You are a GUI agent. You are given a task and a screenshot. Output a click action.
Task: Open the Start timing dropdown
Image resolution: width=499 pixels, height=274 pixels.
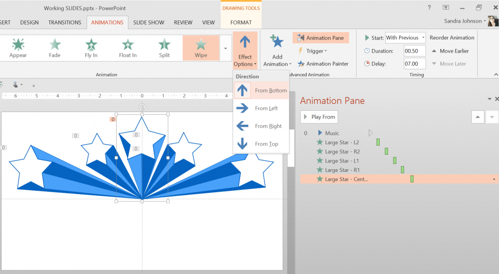point(424,38)
